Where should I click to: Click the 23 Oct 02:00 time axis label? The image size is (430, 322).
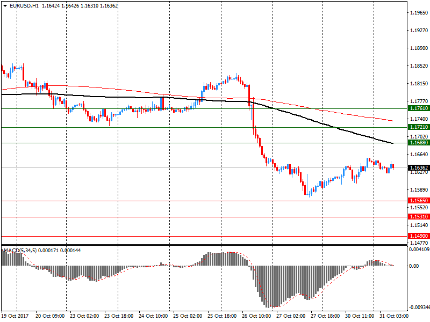click(x=84, y=316)
